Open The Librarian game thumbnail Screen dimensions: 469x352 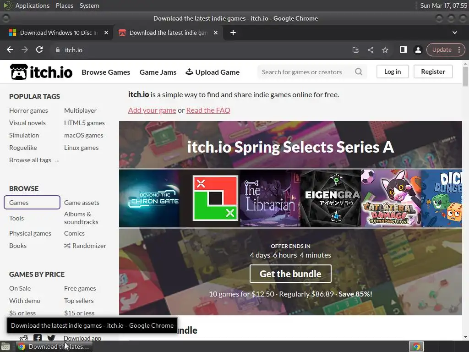270,198
